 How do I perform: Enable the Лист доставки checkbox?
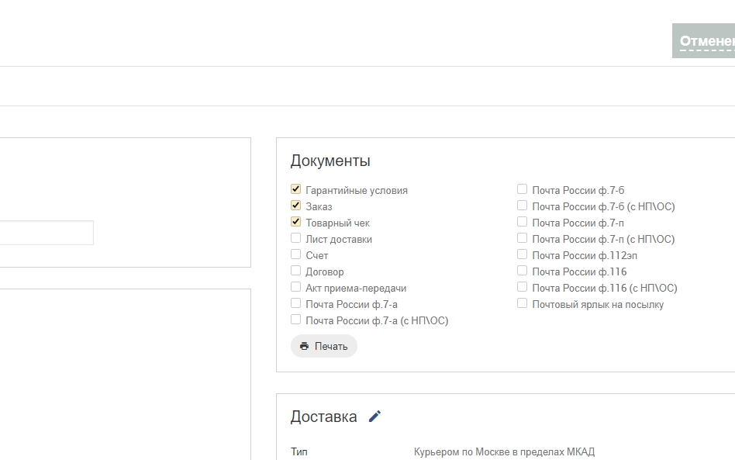click(x=295, y=238)
